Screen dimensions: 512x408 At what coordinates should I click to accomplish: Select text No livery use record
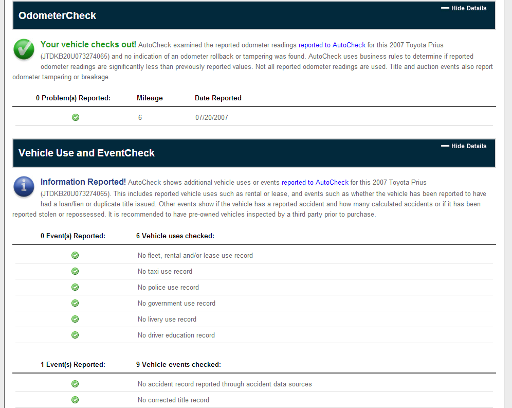coord(167,320)
